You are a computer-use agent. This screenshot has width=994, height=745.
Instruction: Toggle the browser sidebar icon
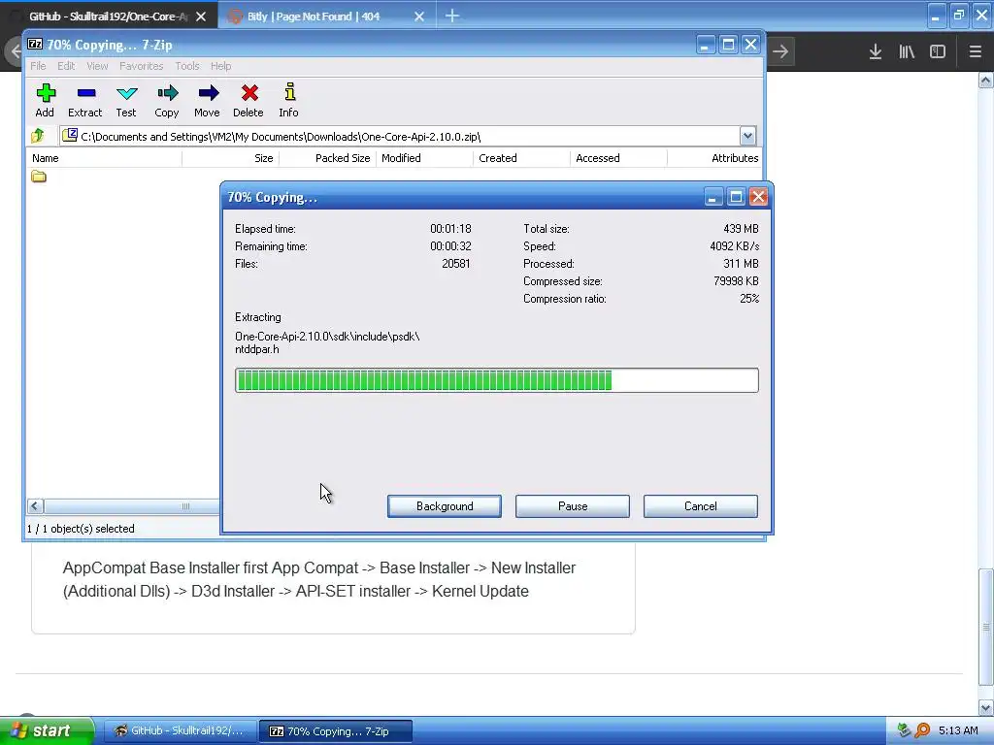[938, 51]
